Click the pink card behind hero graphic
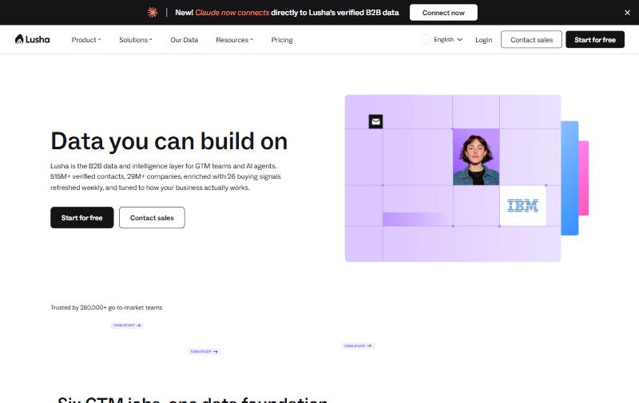The image size is (639, 403). 584,178
